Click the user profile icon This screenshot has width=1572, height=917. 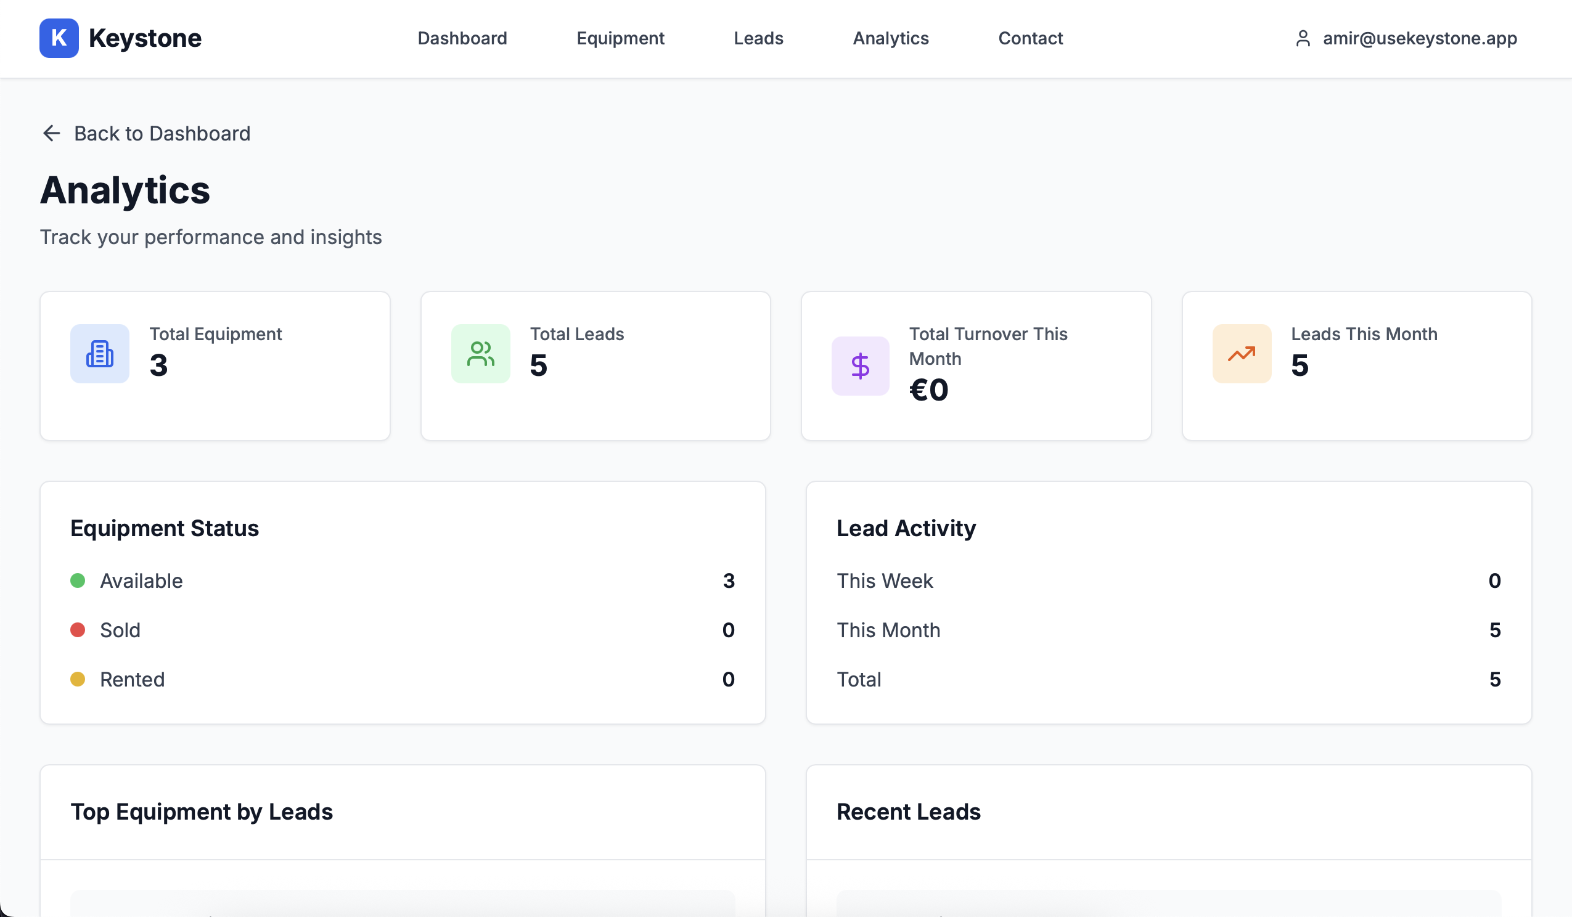(x=1302, y=39)
